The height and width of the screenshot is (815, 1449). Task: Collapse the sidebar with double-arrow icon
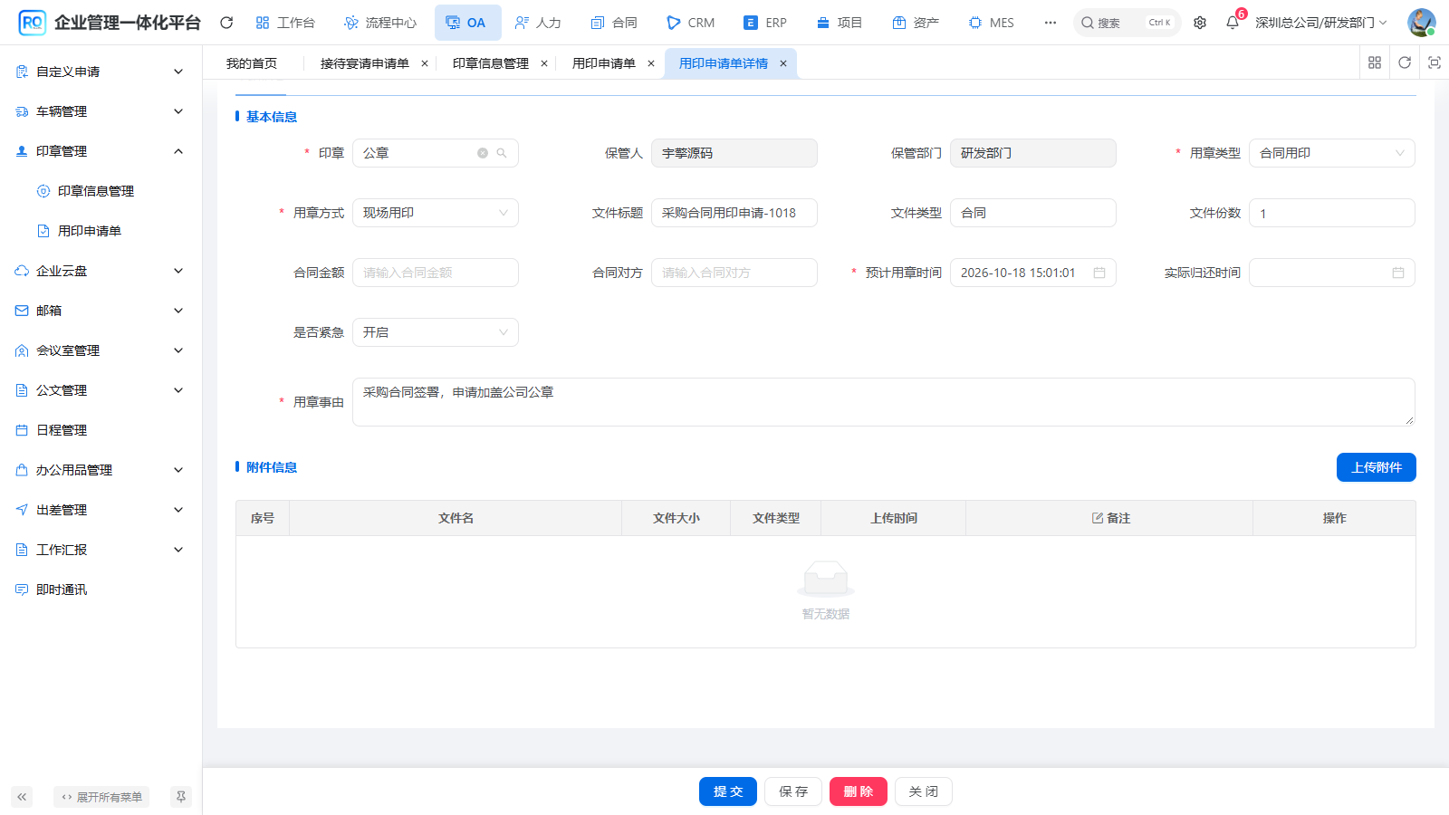point(22,797)
